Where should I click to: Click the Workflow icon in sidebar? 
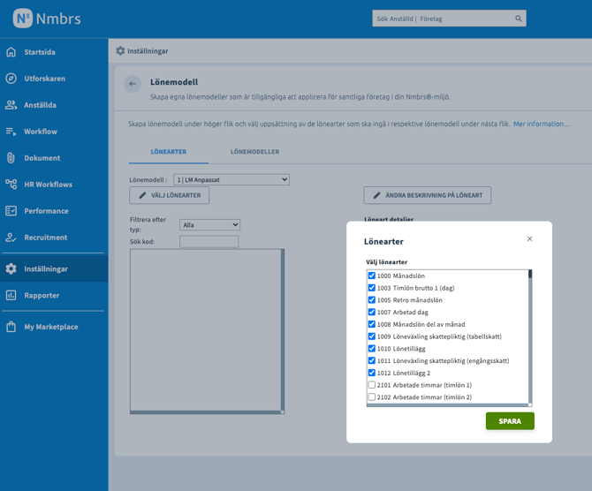tap(11, 132)
